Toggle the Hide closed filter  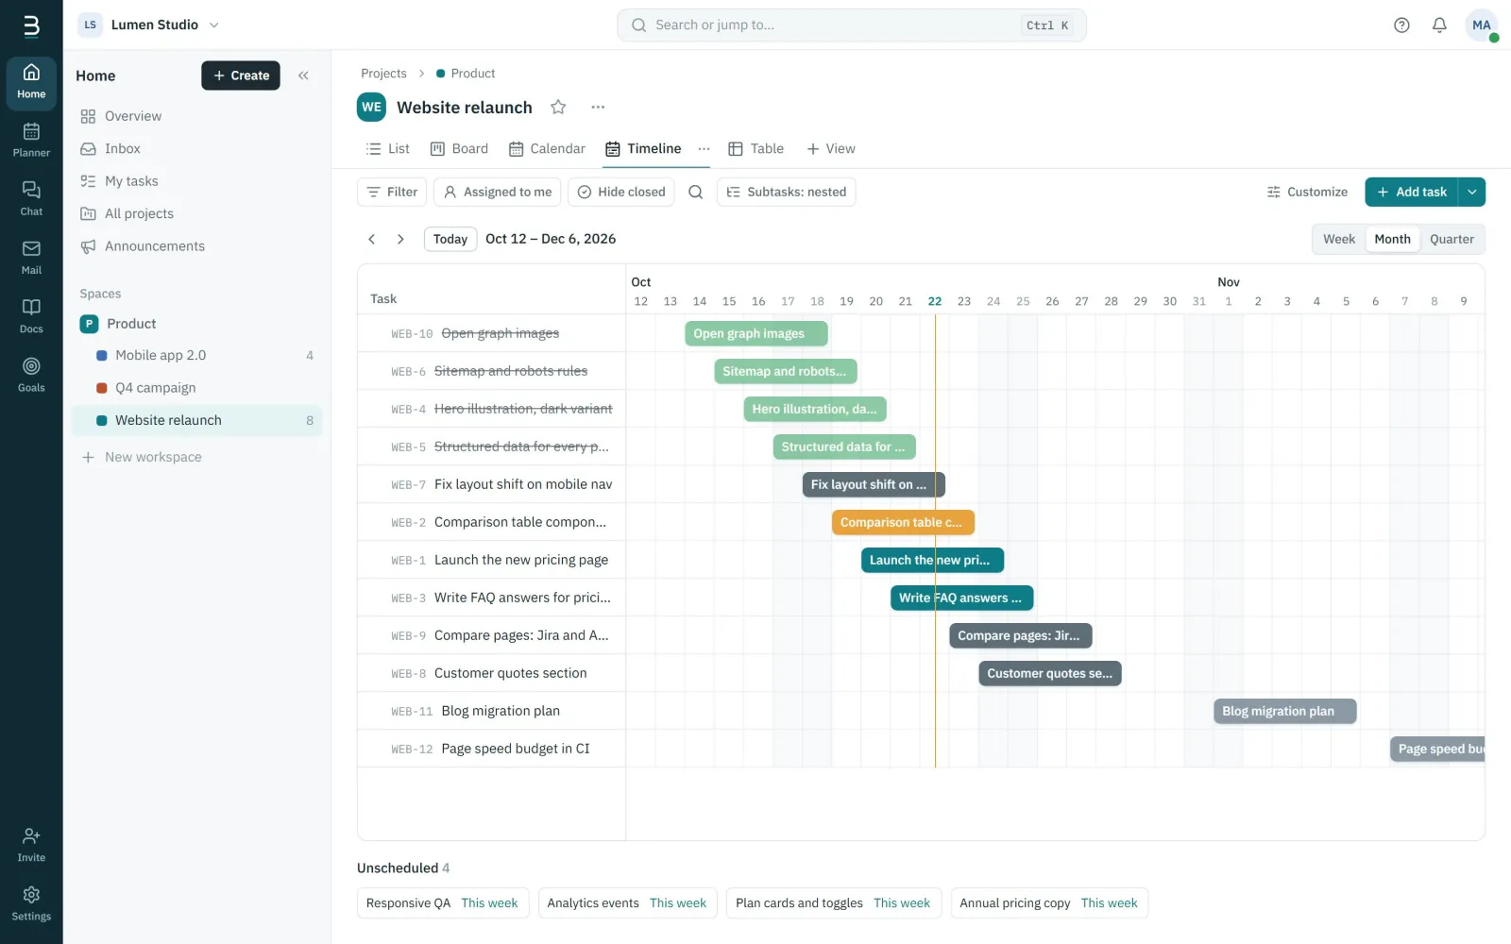(x=621, y=192)
